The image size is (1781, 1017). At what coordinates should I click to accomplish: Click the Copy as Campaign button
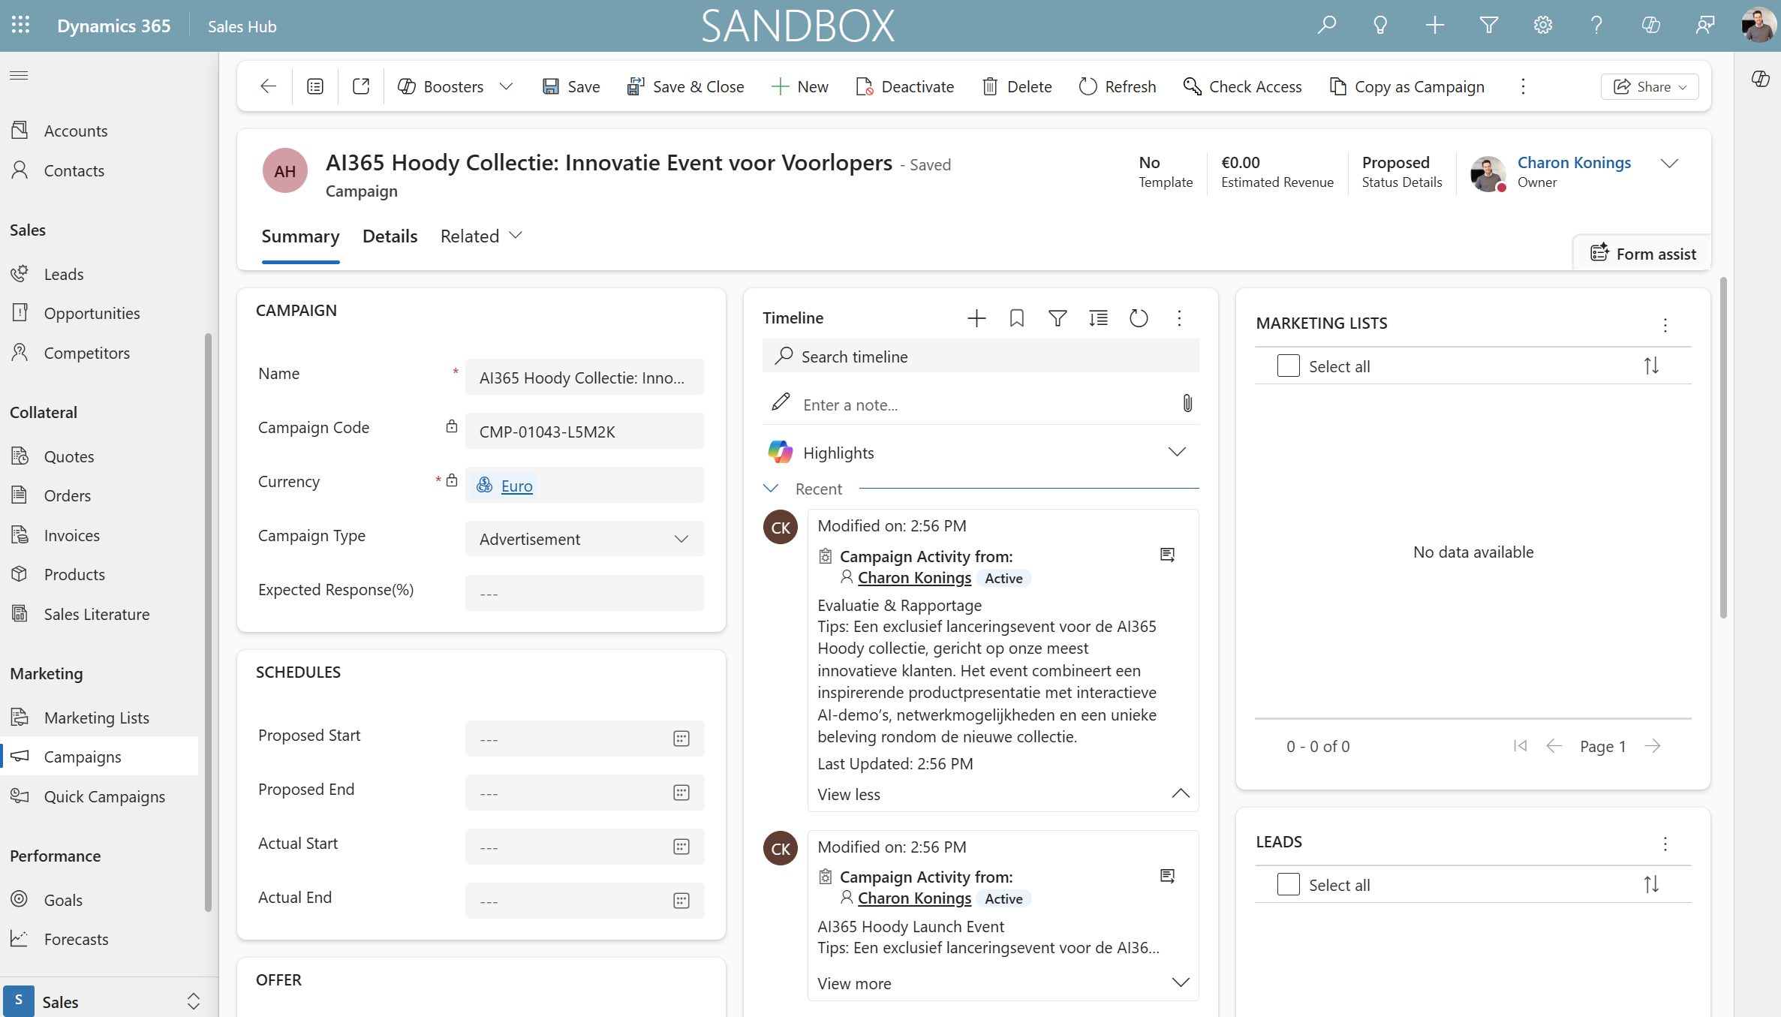pos(1406,86)
